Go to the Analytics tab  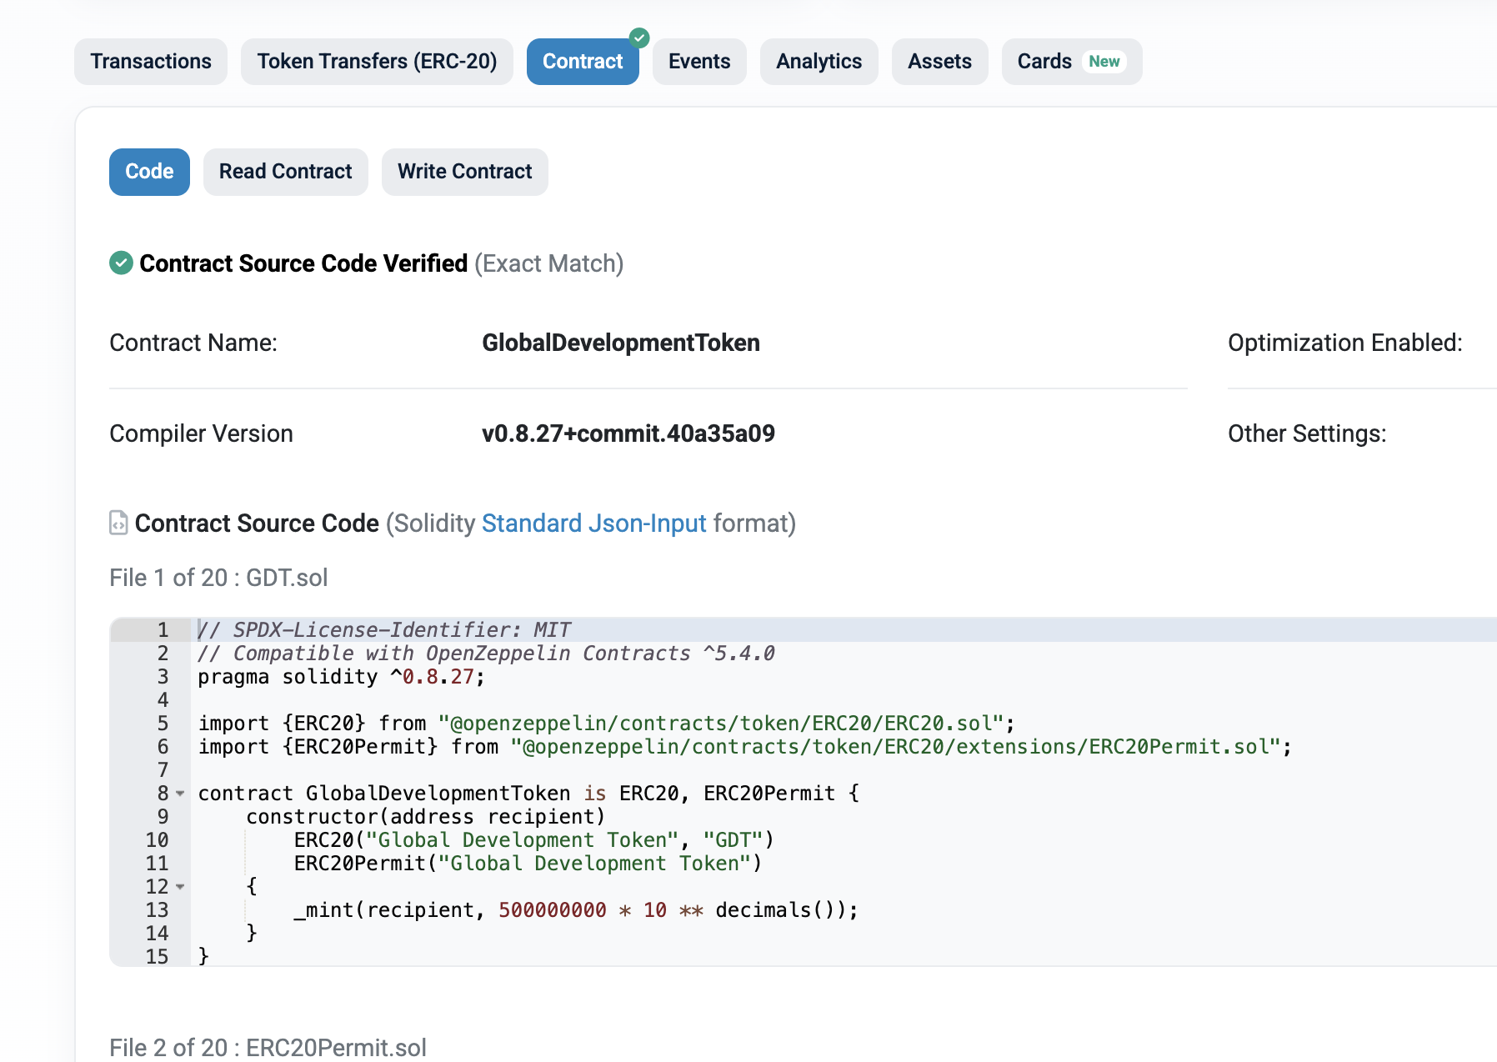[819, 62]
